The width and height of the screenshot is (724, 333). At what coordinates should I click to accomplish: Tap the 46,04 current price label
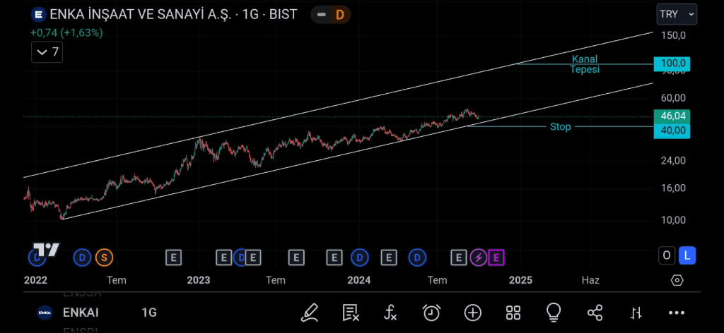pos(672,116)
